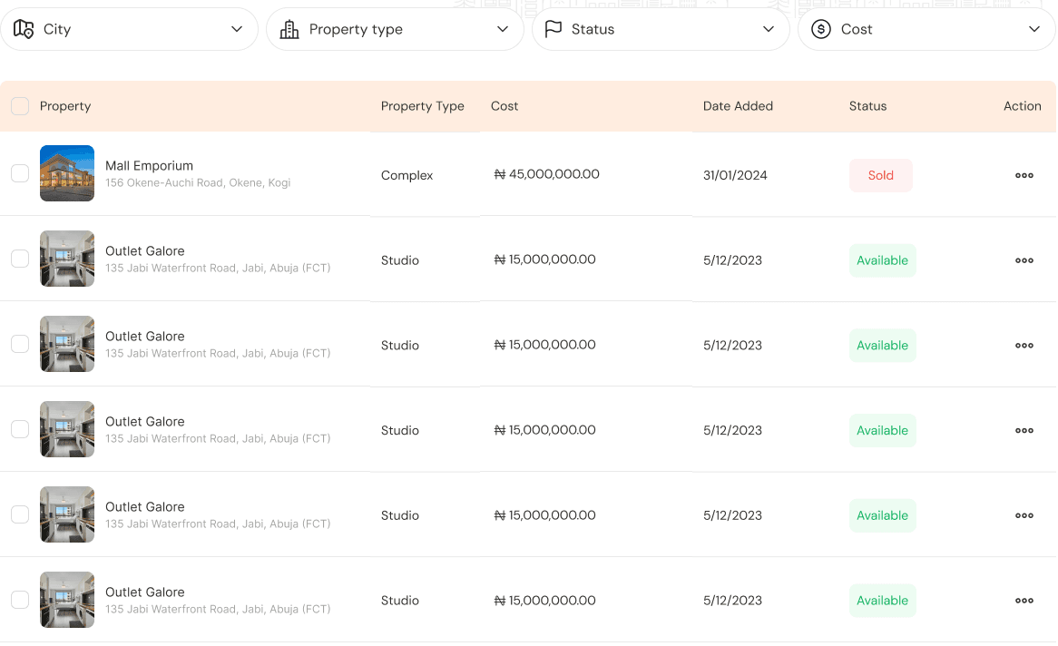
Task: Click the Date Added column header
Action: pos(739,106)
